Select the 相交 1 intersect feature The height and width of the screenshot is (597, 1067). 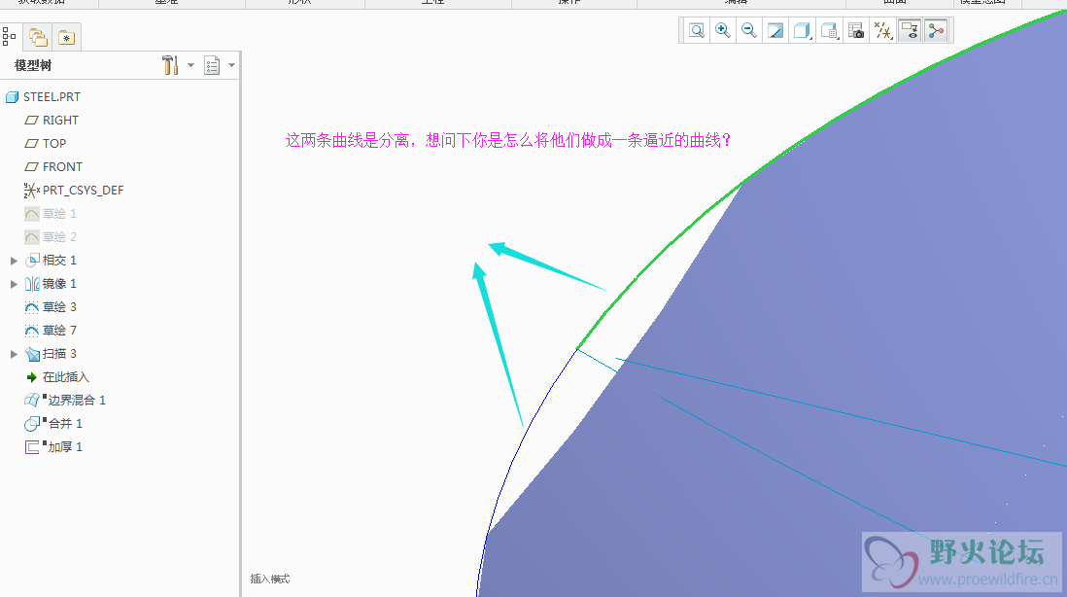tap(59, 260)
